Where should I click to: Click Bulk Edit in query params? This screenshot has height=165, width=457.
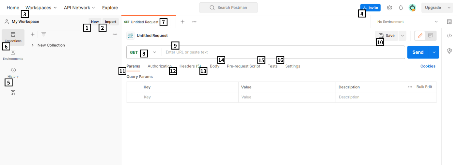pos(424,87)
